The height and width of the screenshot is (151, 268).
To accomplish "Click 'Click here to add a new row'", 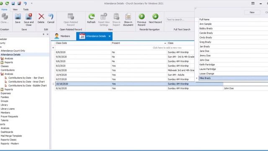I will pyautogui.click(x=167, y=48).
